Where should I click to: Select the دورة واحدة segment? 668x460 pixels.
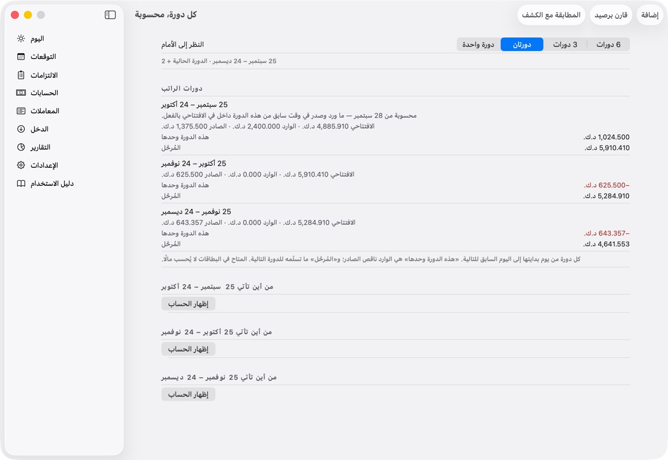(x=478, y=44)
